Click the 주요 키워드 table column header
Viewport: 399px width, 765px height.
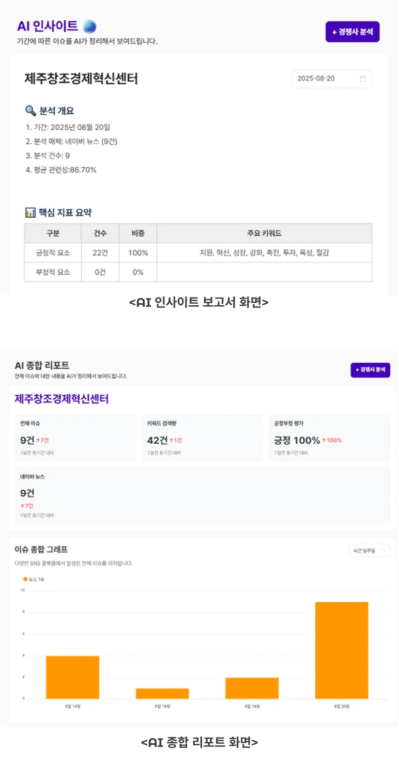click(264, 233)
